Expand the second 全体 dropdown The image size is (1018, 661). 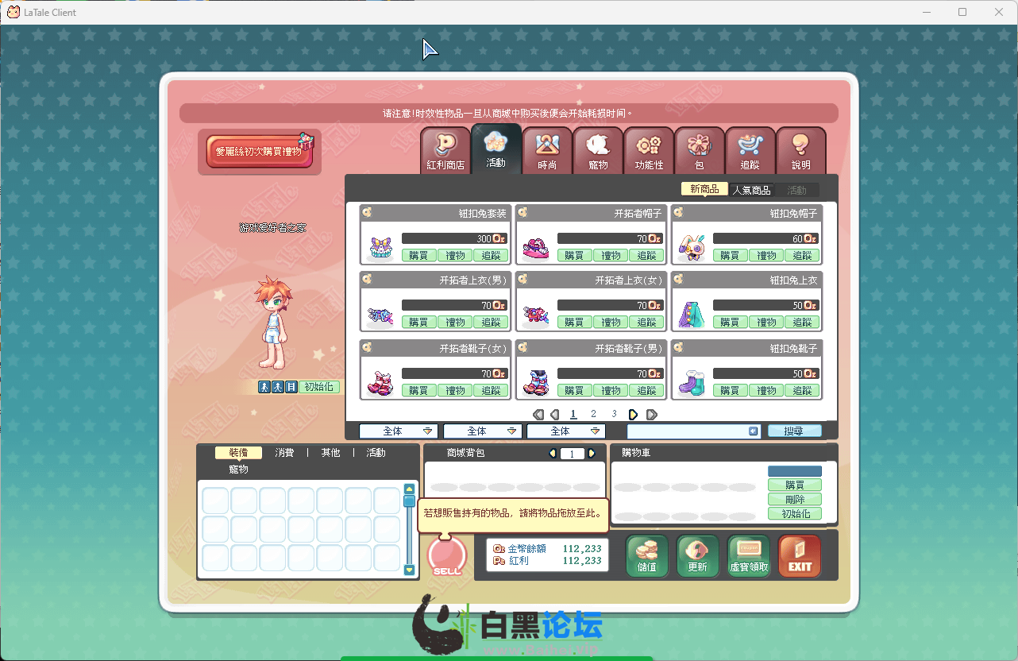(x=482, y=431)
